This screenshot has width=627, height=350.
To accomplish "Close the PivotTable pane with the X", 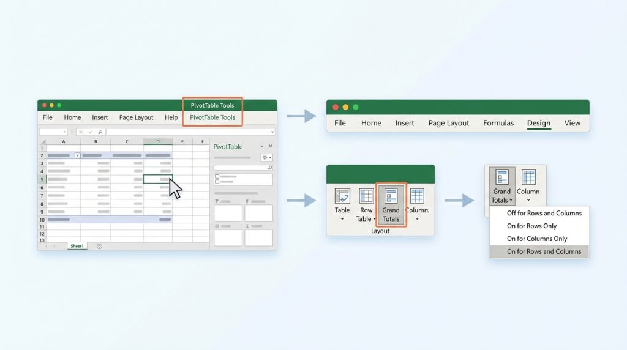I will pyautogui.click(x=271, y=146).
